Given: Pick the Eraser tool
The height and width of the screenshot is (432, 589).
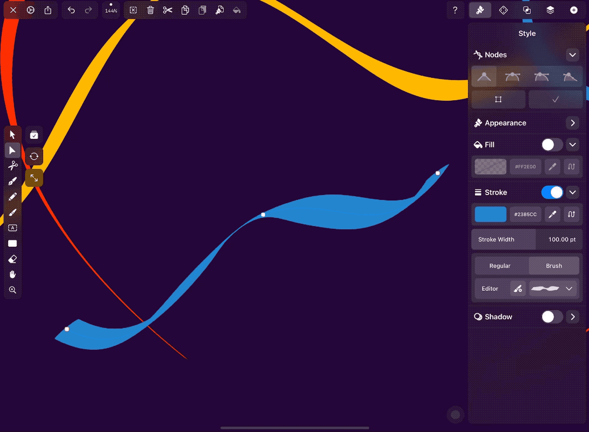Looking at the screenshot, I should 12,259.
